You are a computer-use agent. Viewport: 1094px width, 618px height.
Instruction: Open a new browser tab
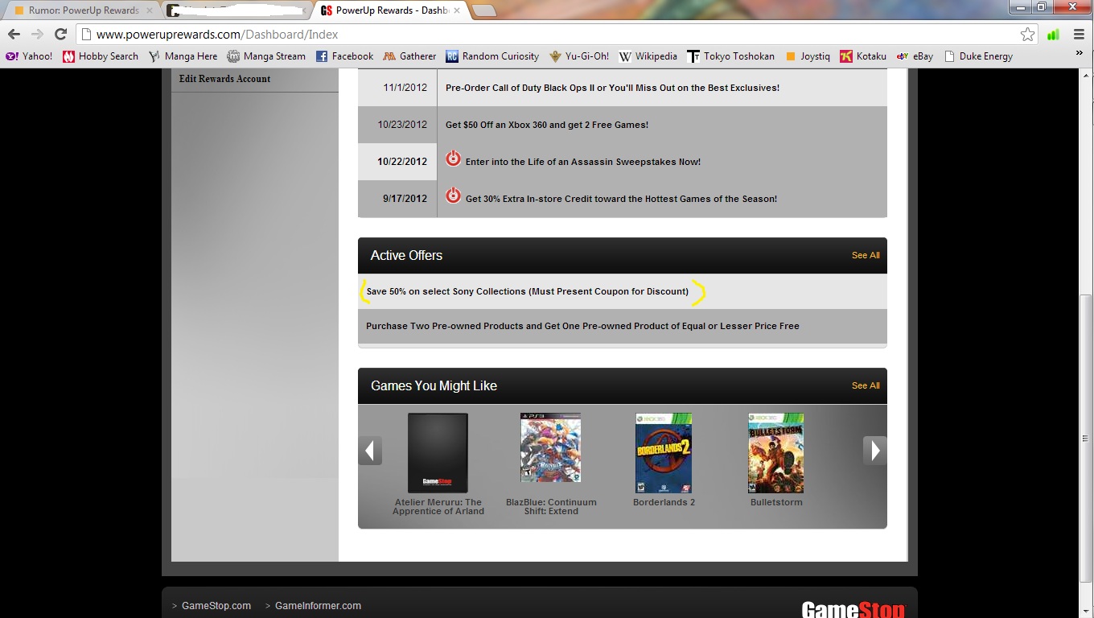483,10
